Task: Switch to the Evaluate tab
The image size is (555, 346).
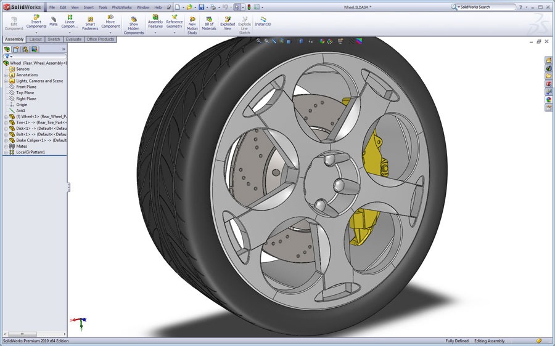Action: [74, 39]
